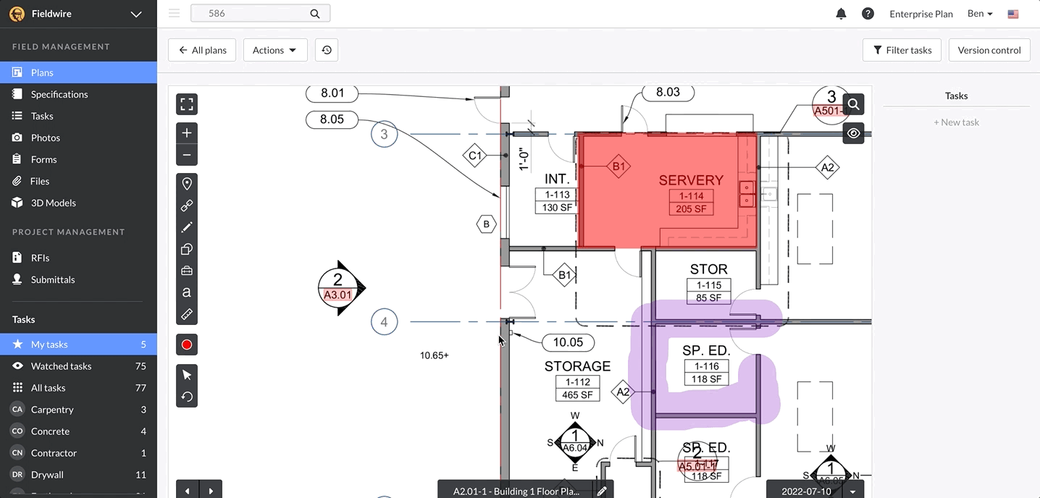The height and width of the screenshot is (498, 1040).
Task: Toggle fullscreen view of the plan
Action: click(186, 104)
